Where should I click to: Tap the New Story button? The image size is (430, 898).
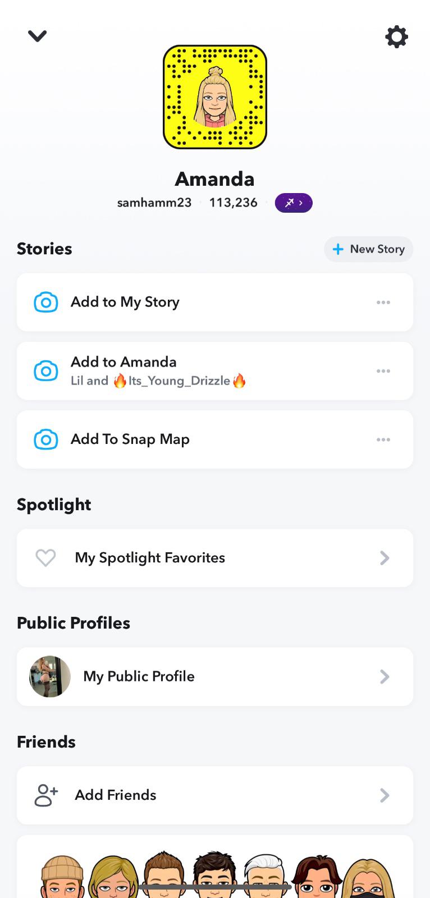click(x=368, y=249)
